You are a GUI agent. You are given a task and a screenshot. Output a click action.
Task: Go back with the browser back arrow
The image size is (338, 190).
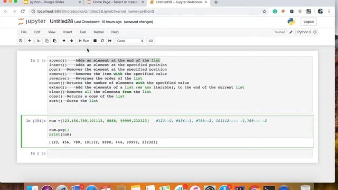pos(6,12)
